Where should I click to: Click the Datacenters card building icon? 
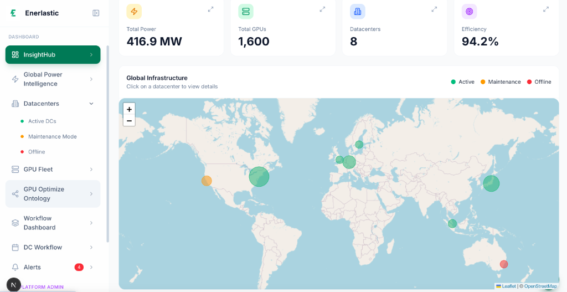point(357,12)
